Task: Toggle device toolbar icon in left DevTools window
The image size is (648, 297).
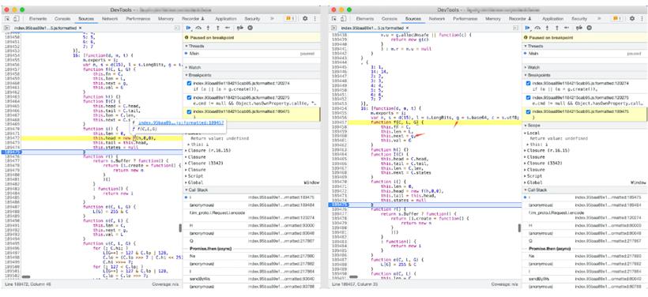Action: point(16,19)
